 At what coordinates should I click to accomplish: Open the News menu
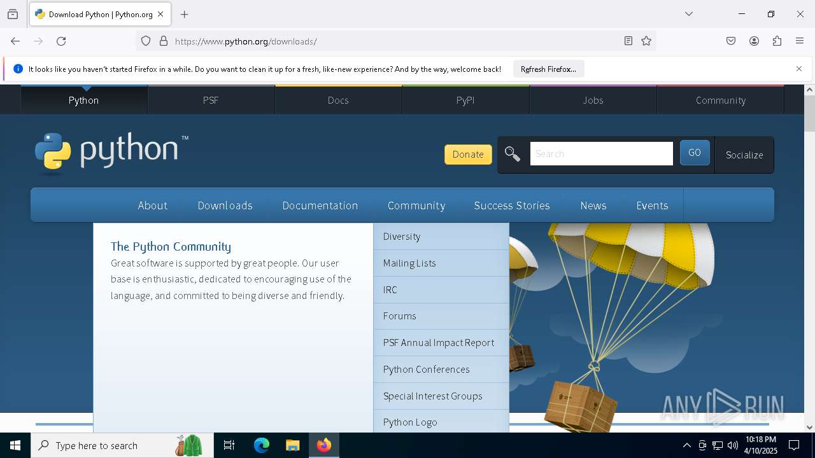point(593,205)
